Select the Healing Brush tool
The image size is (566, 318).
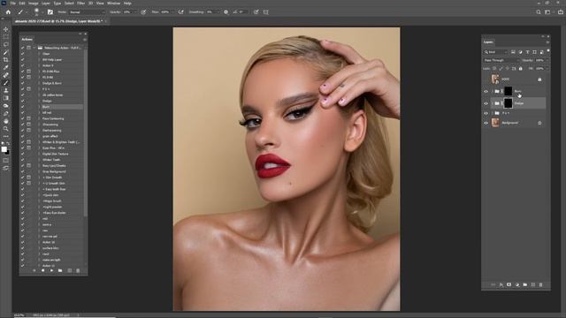[6, 75]
